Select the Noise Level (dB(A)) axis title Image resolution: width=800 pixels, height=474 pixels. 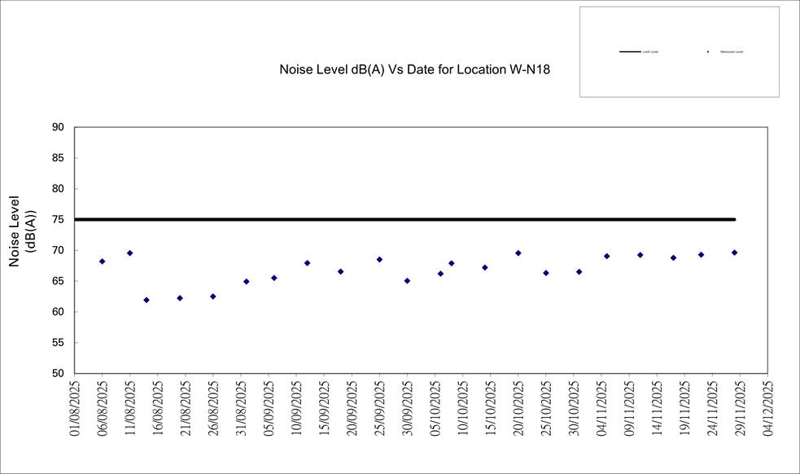click(22, 230)
